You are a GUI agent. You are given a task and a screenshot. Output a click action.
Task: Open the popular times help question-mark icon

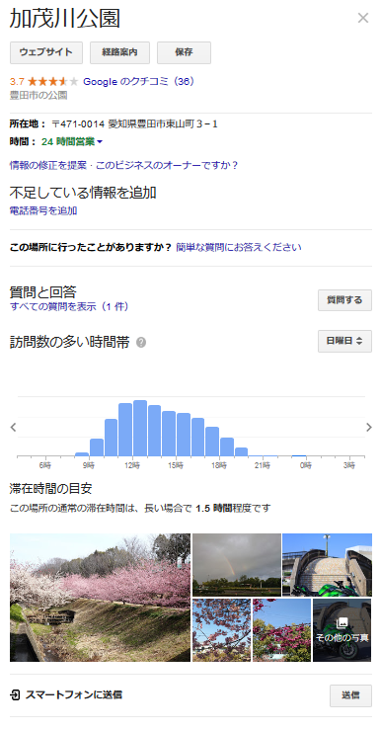[141, 343]
